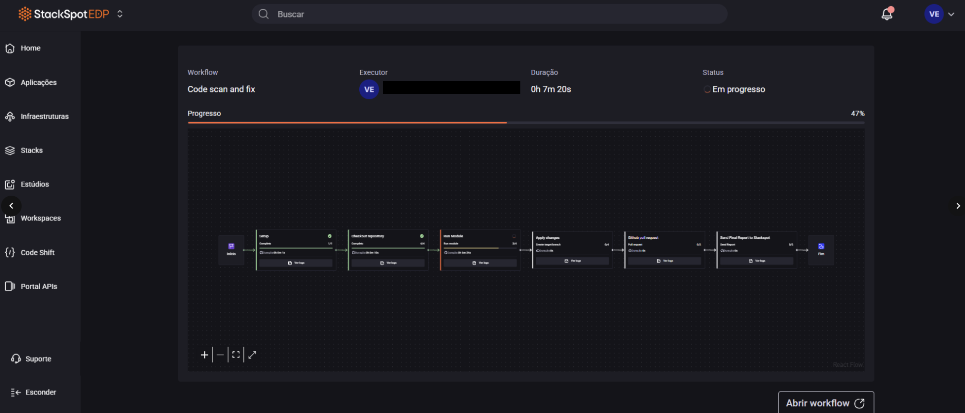Image resolution: width=965 pixels, height=413 pixels.
Task: Click the Início start node
Action: coord(231,250)
